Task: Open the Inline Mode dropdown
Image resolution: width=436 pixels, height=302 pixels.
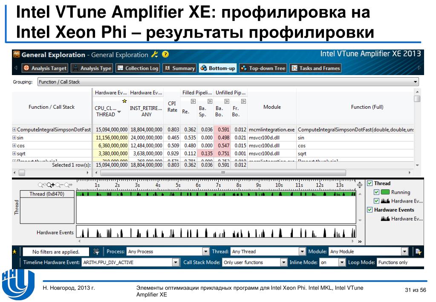Action: [x=332, y=262]
